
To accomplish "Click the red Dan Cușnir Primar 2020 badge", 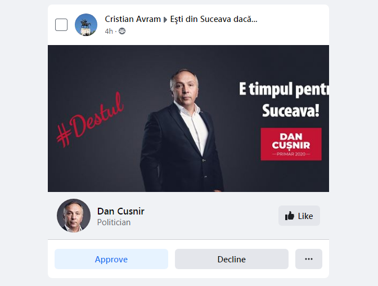I will point(291,144).
